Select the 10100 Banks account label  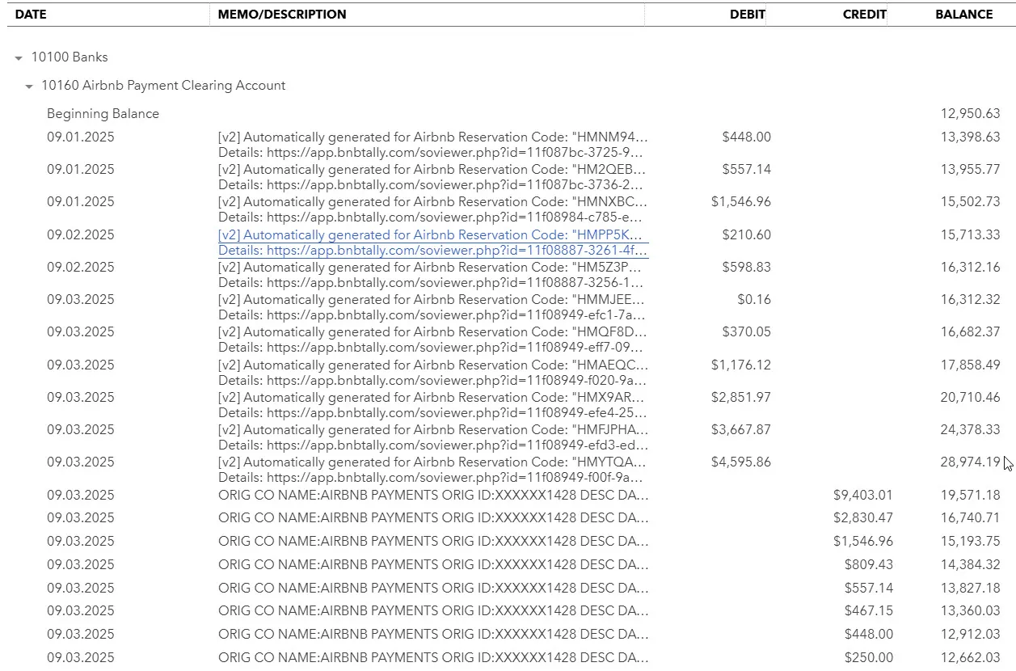(70, 57)
